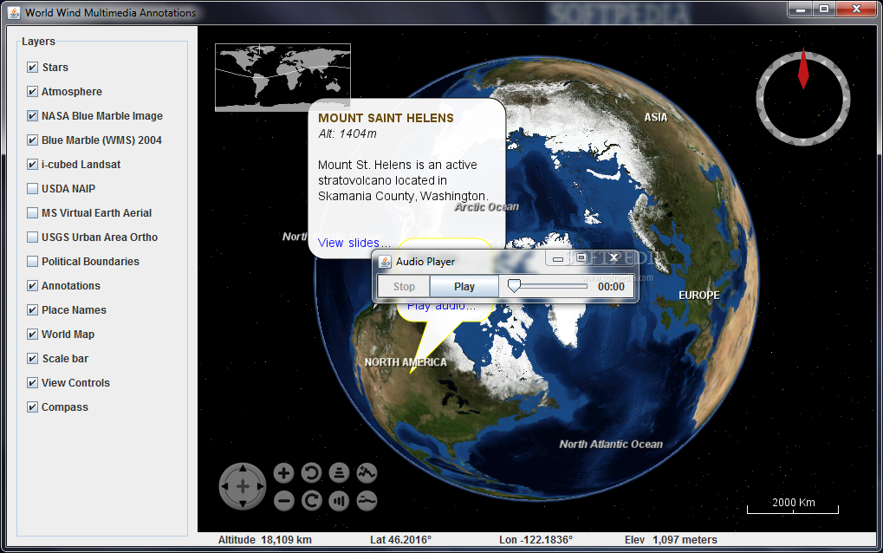Click the pan control left arrow
This screenshot has height=553, width=883.
[224, 486]
